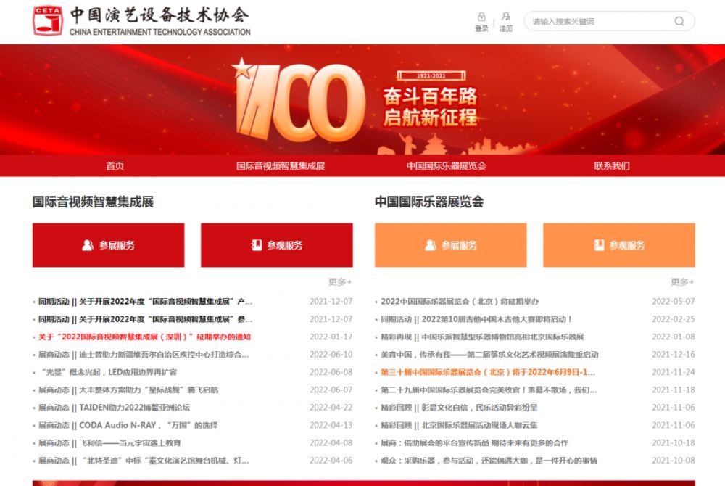The image size is (725, 486).
Task: Open the red notice 关于"2022国际音视频智慧集成展（深圳）"延期举办的通知
Action: point(144,337)
